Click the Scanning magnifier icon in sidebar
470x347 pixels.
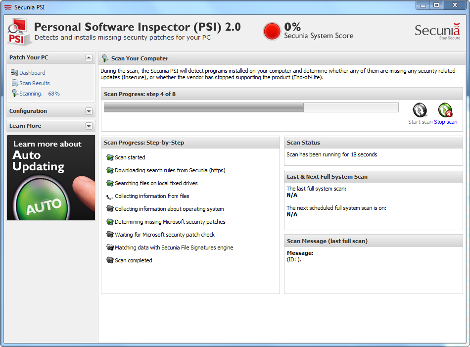point(14,93)
